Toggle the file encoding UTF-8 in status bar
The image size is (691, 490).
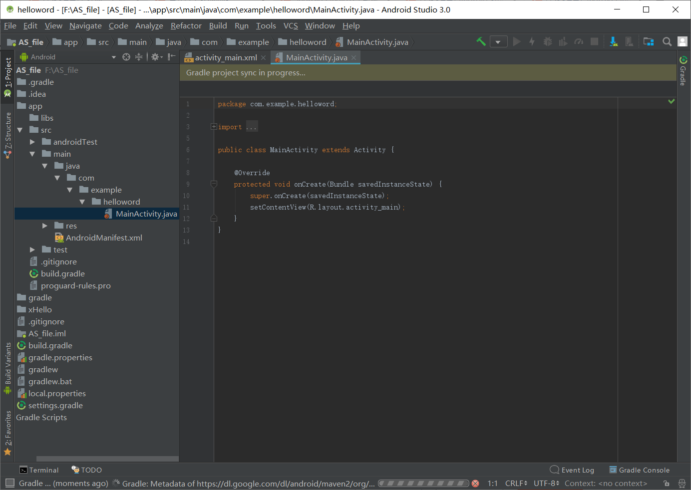click(543, 483)
